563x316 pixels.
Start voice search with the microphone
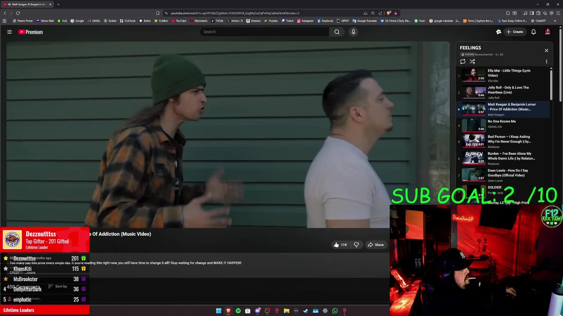[x=353, y=32]
